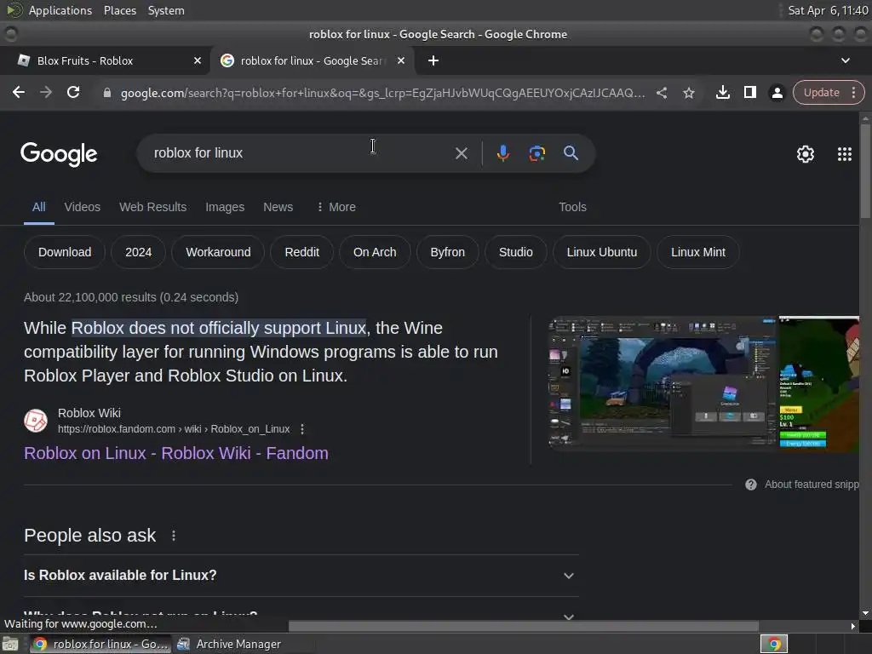This screenshot has width=872, height=654.
Task: Go back with the browser back arrow
Action: [19, 92]
